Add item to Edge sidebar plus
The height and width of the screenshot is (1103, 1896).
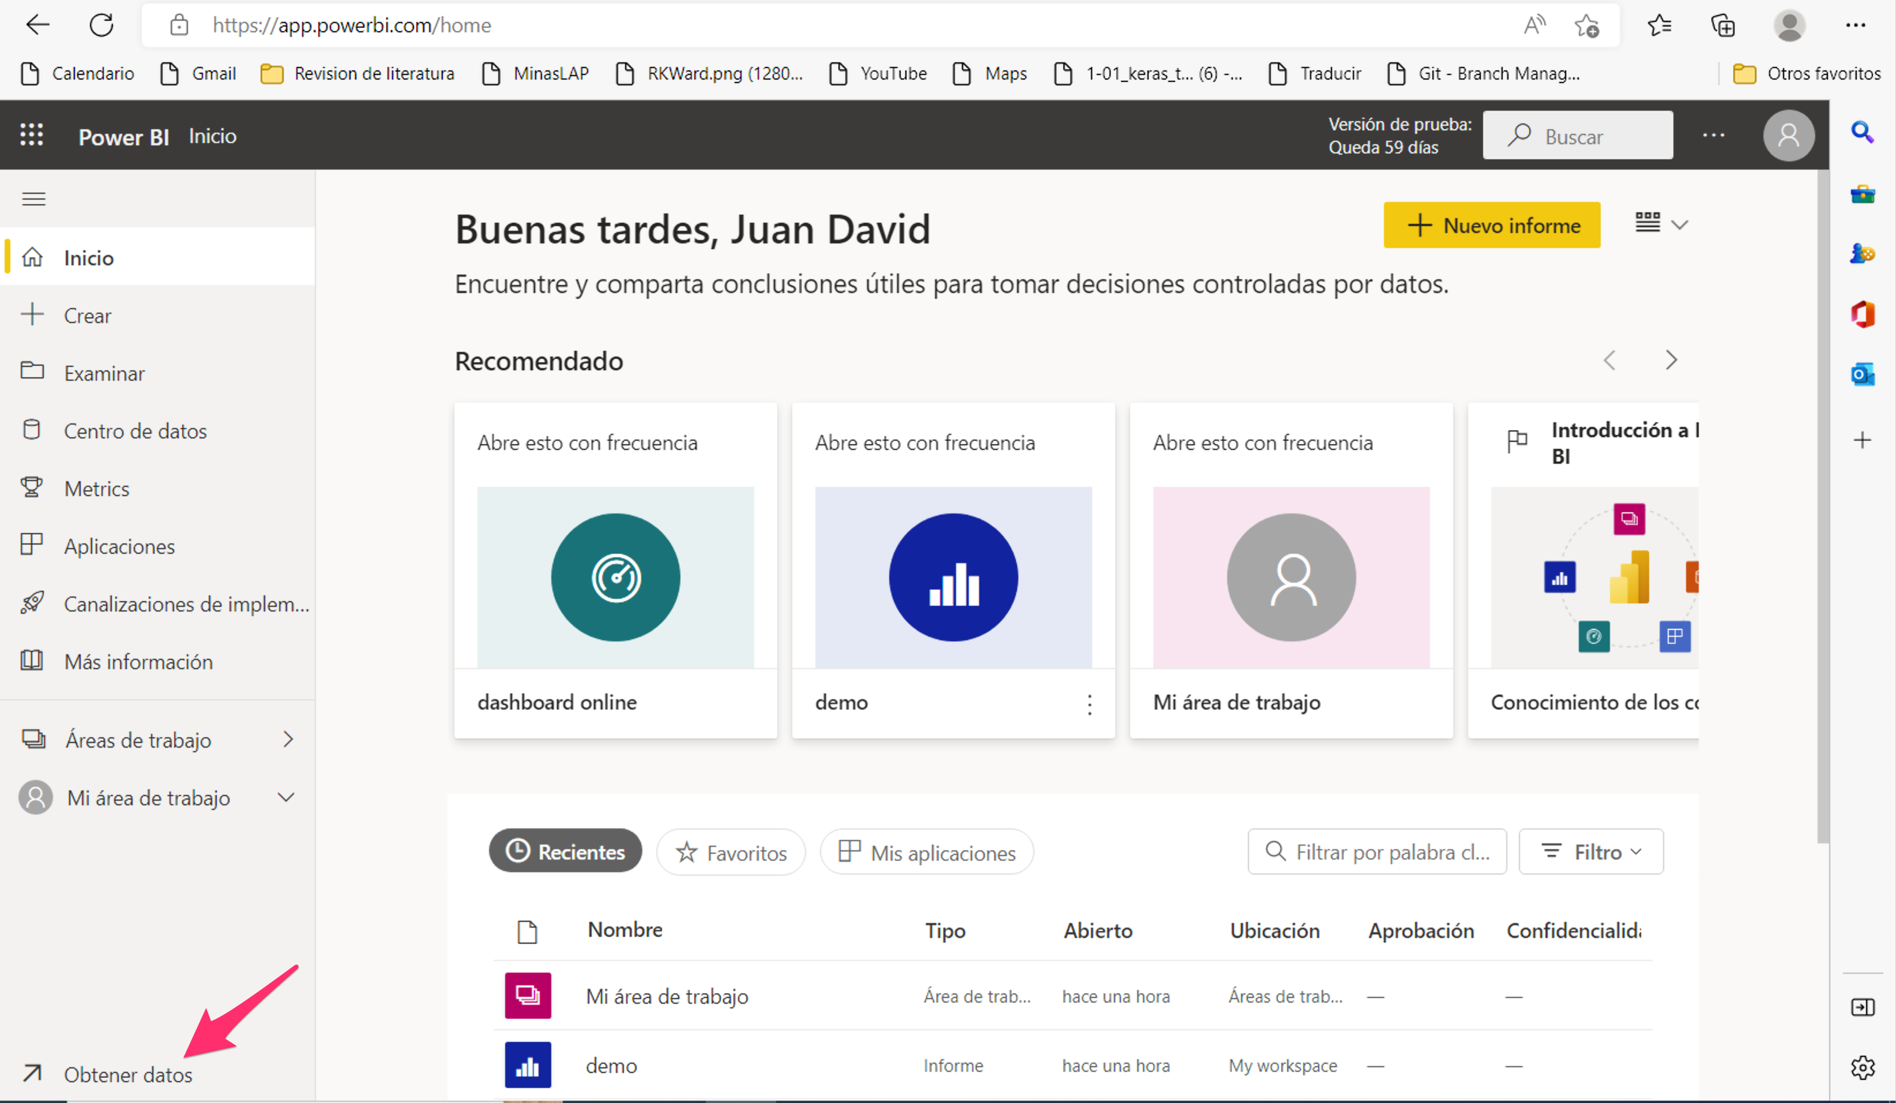1862,440
